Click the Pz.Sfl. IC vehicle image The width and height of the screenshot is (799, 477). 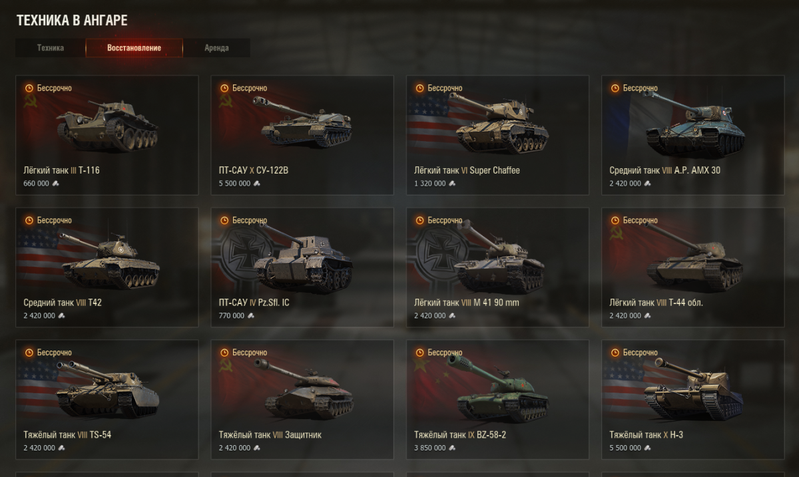pos(303,259)
